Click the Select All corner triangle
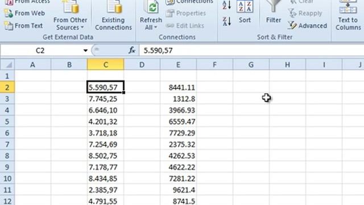This screenshot has height=205, width=364. click(x=7, y=64)
